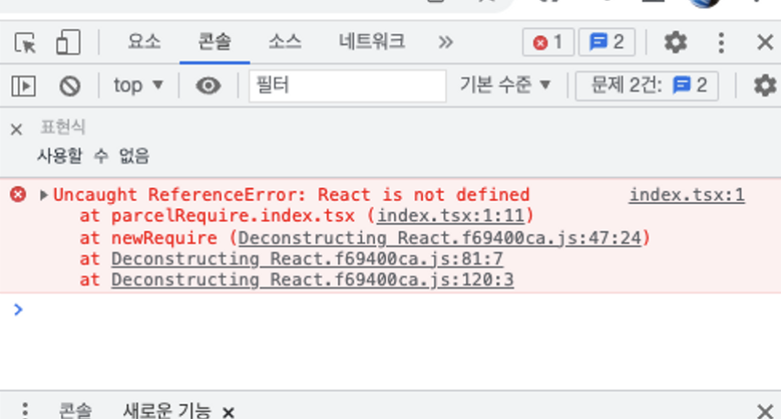The height and width of the screenshot is (419, 781).
Task: Open the index.tsx:1:11 link
Action: tap(451, 216)
